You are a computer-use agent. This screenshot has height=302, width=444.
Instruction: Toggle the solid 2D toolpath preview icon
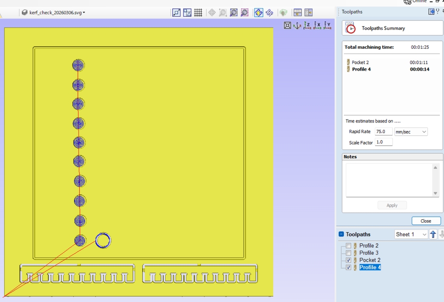coord(269,12)
